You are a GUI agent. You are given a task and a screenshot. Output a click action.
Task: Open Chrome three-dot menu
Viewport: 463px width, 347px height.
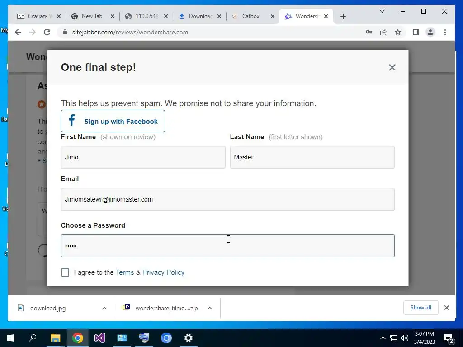pyautogui.click(x=445, y=32)
